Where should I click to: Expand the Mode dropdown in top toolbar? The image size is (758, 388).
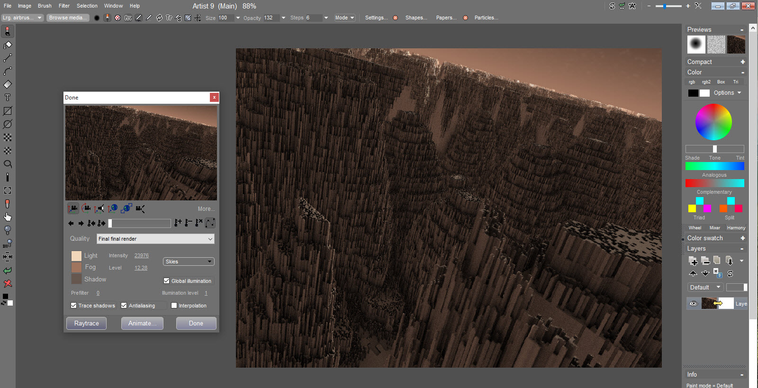tap(344, 18)
